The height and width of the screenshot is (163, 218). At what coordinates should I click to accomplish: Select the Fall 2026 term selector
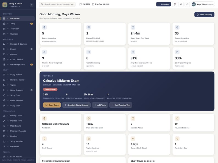point(85,4)
